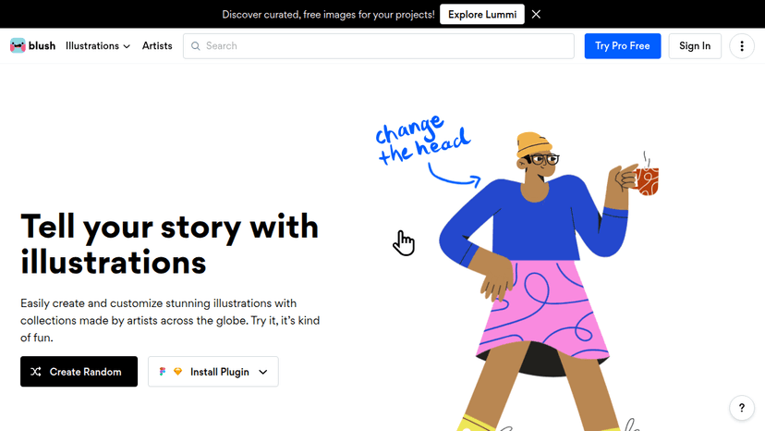The image size is (765, 431).
Task: Expand the Illustrations dropdown menu
Action: click(x=98, y=46)
